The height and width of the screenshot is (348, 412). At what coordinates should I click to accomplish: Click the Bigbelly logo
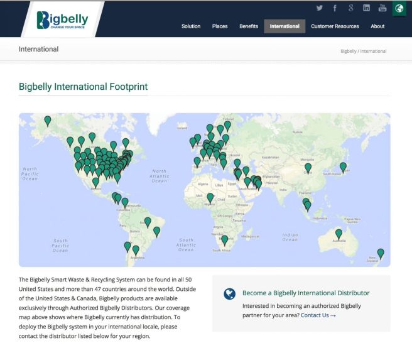[x=62, y=19]
